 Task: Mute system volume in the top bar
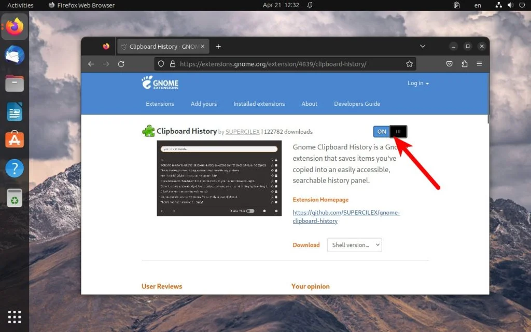coord(510,5)
